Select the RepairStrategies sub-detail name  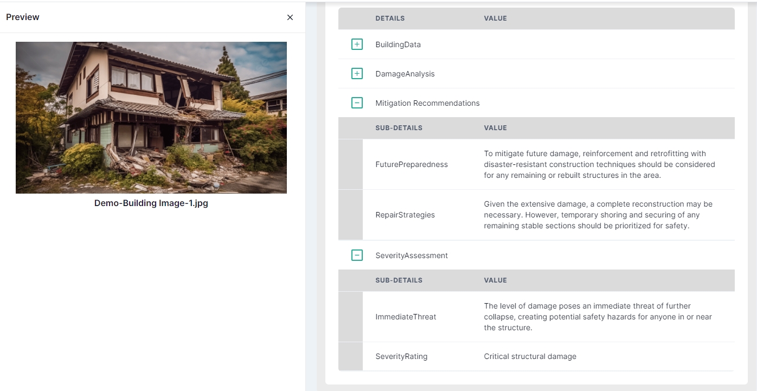405,215
